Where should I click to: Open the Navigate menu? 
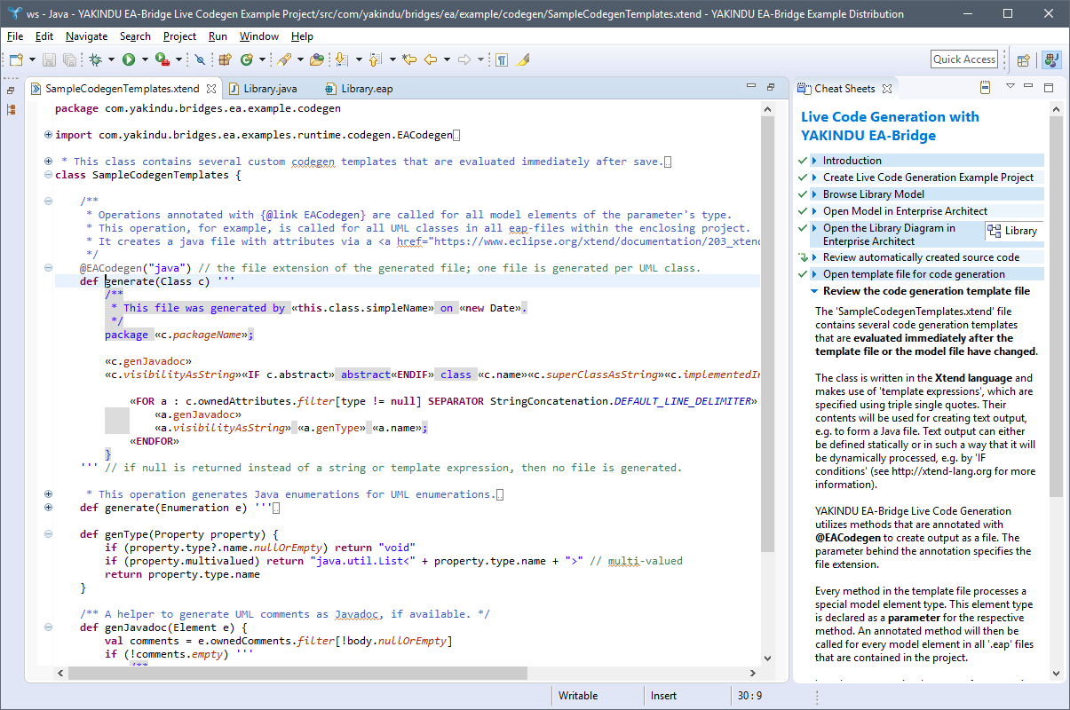86,36
